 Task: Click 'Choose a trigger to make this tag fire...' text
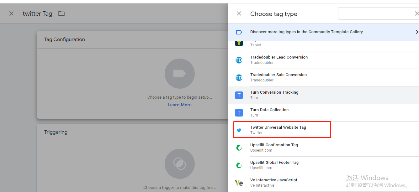coord(180,188)
